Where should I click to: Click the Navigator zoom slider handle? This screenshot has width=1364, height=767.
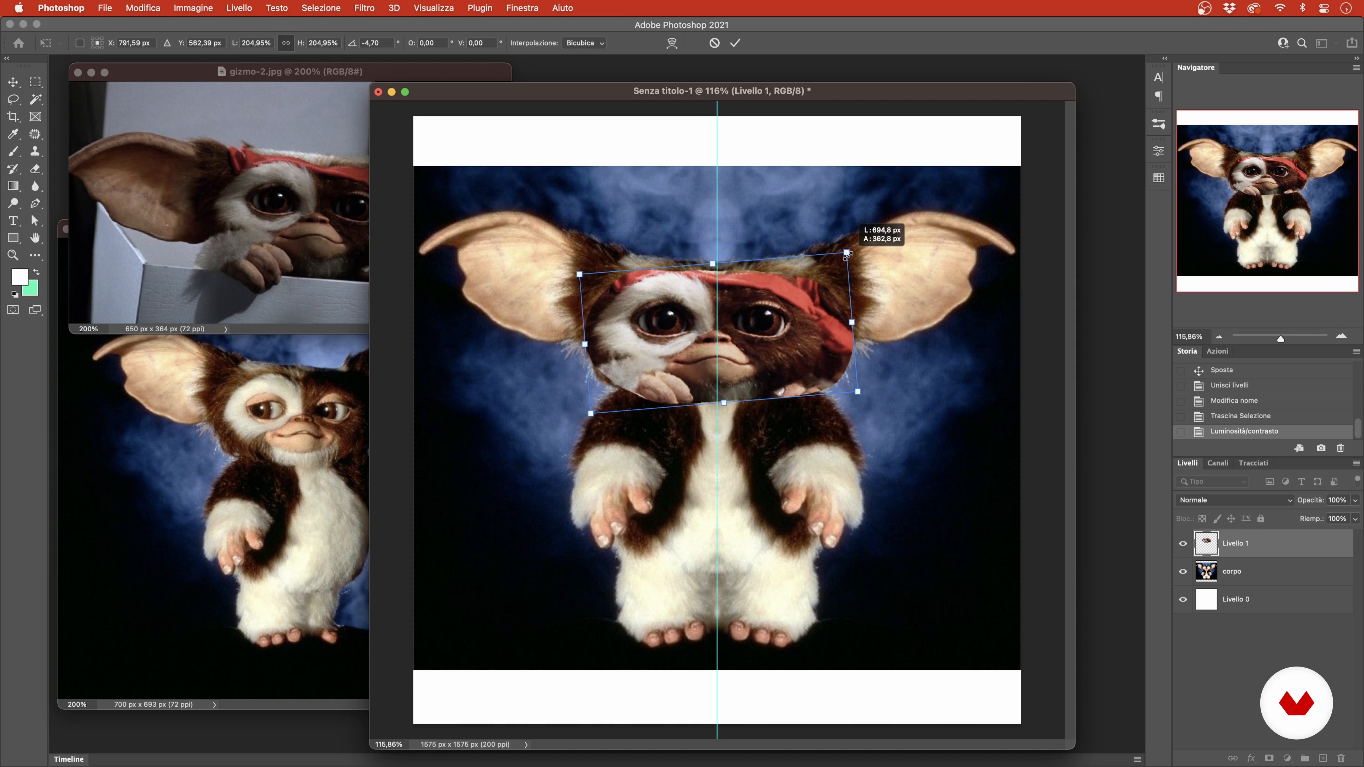1280,339
